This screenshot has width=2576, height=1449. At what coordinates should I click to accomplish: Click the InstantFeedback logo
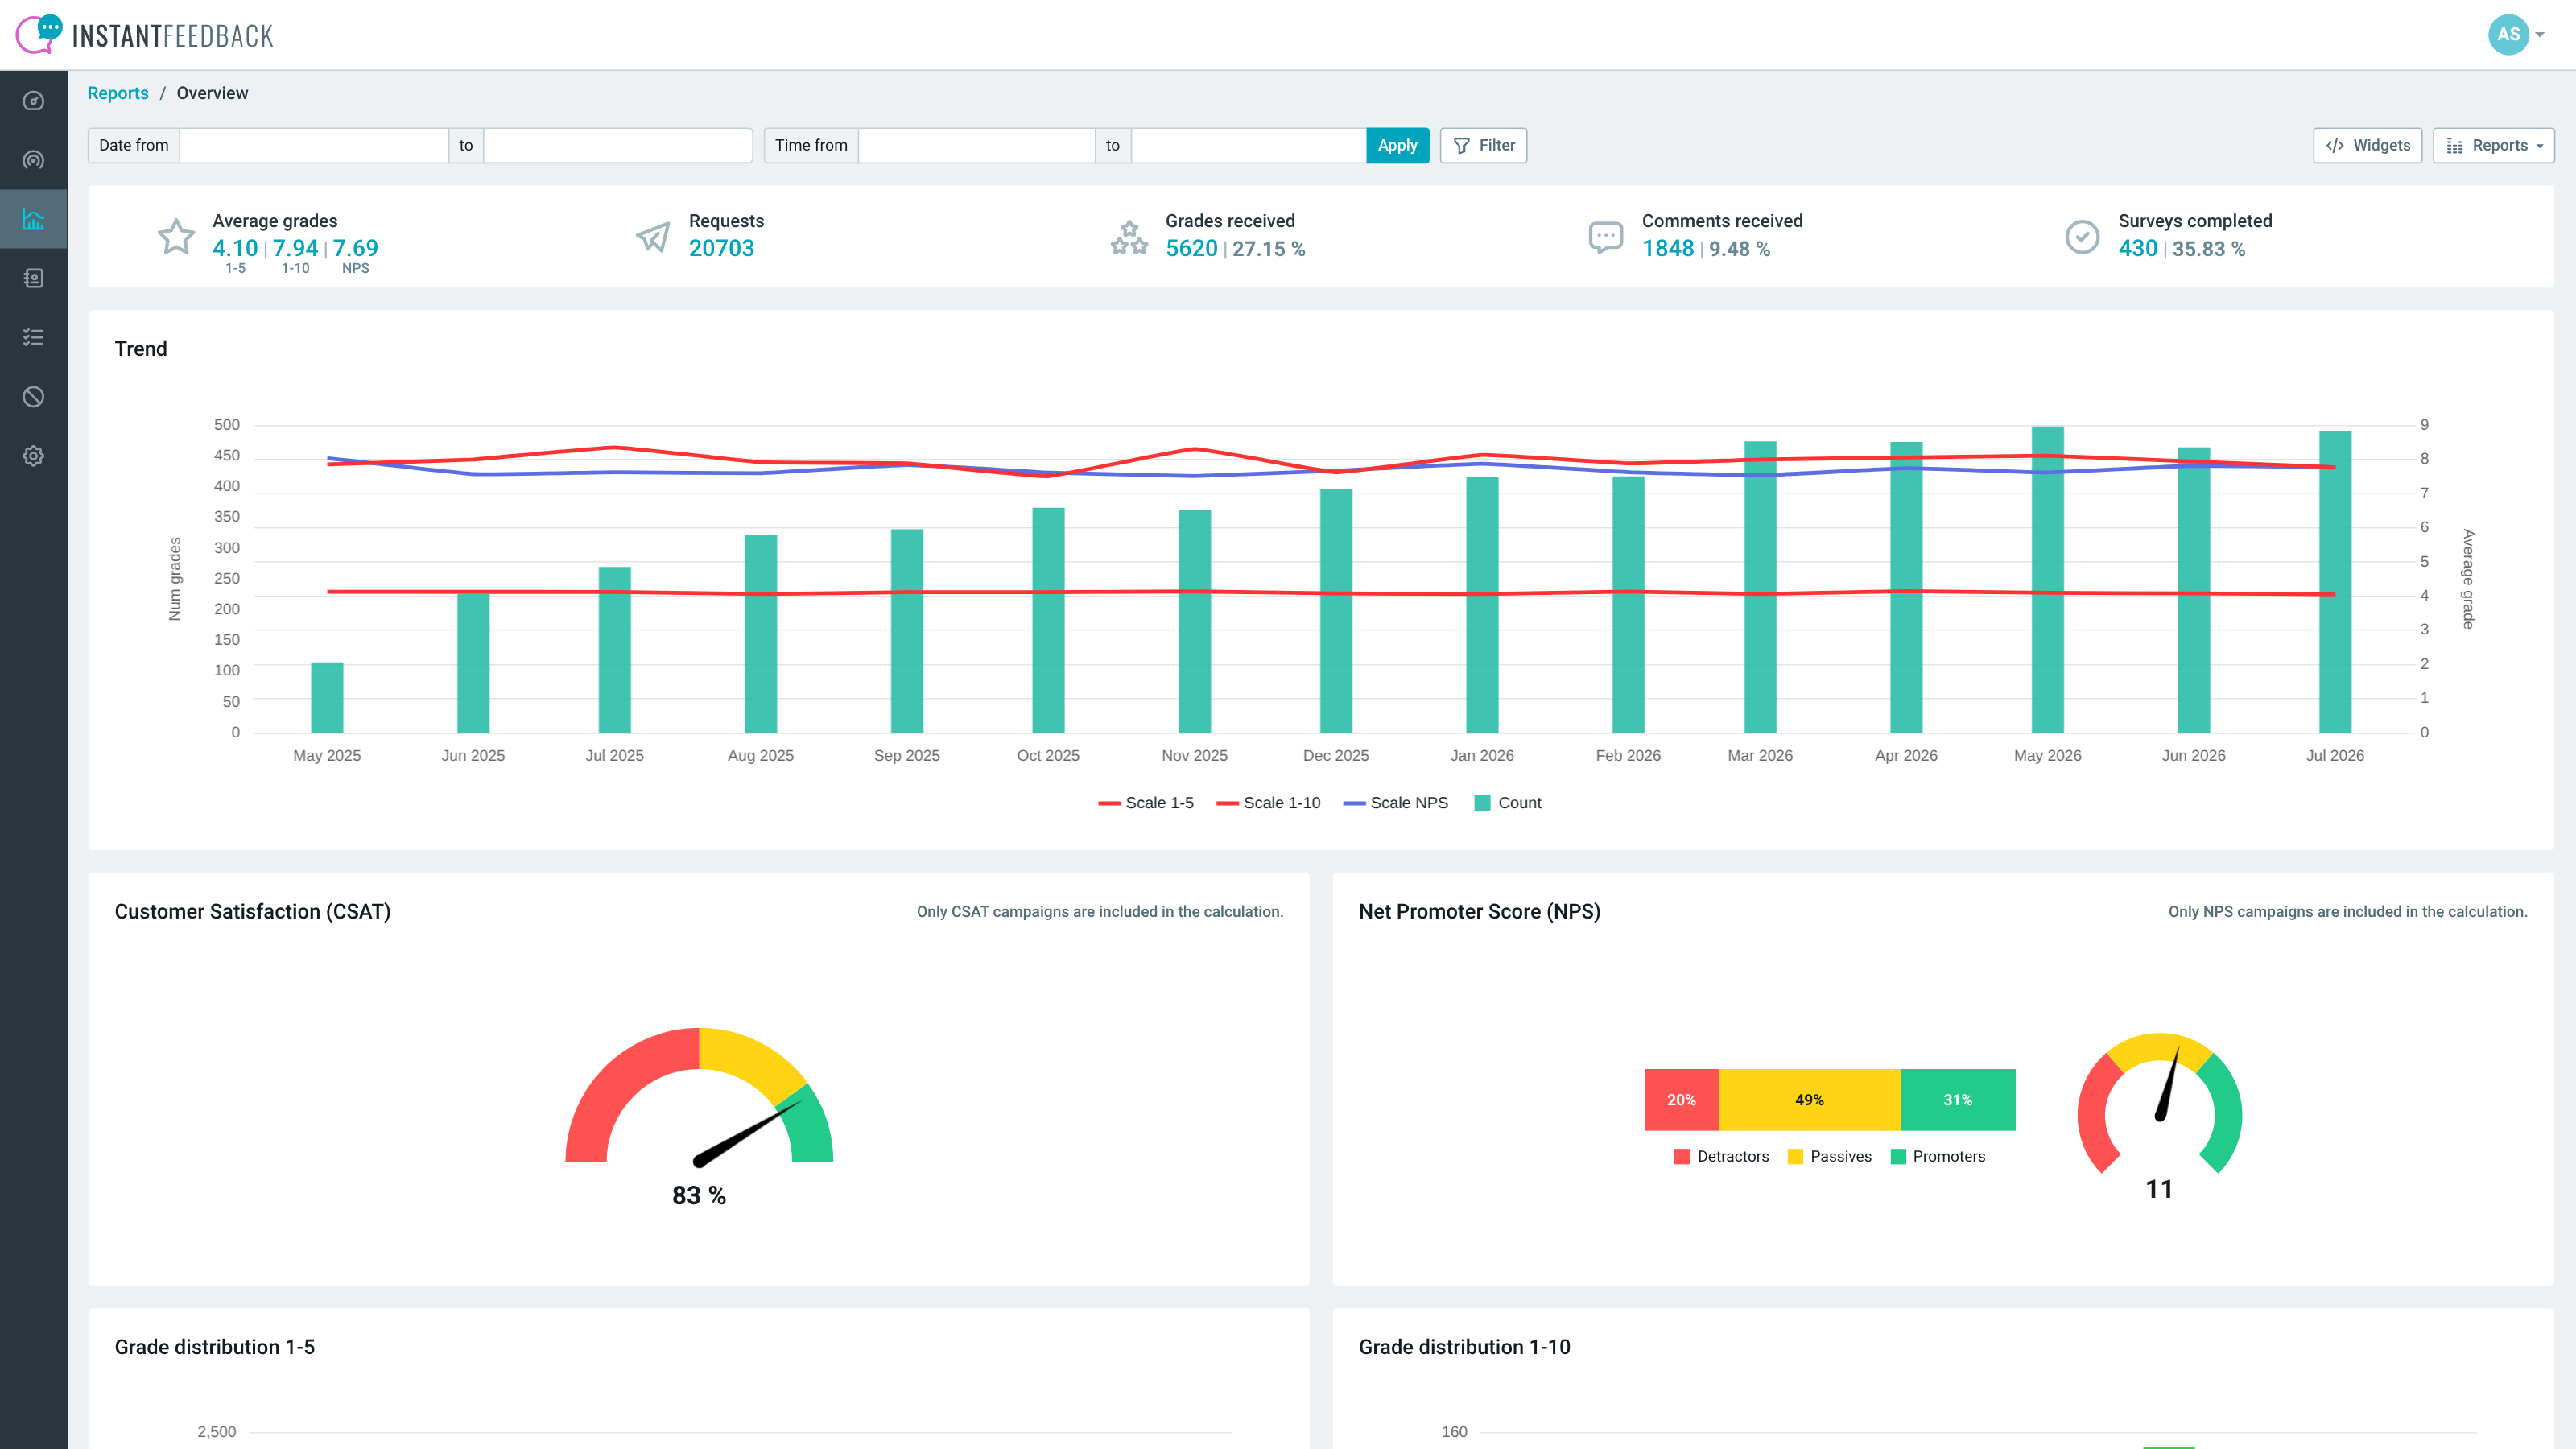144,35
